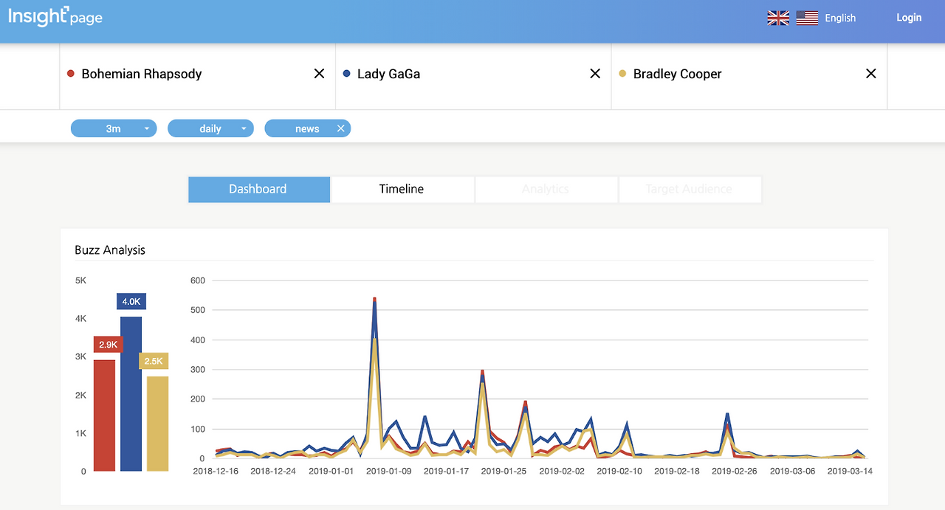
Task: Select the US flag icon
Action: [x=807, y=18]
